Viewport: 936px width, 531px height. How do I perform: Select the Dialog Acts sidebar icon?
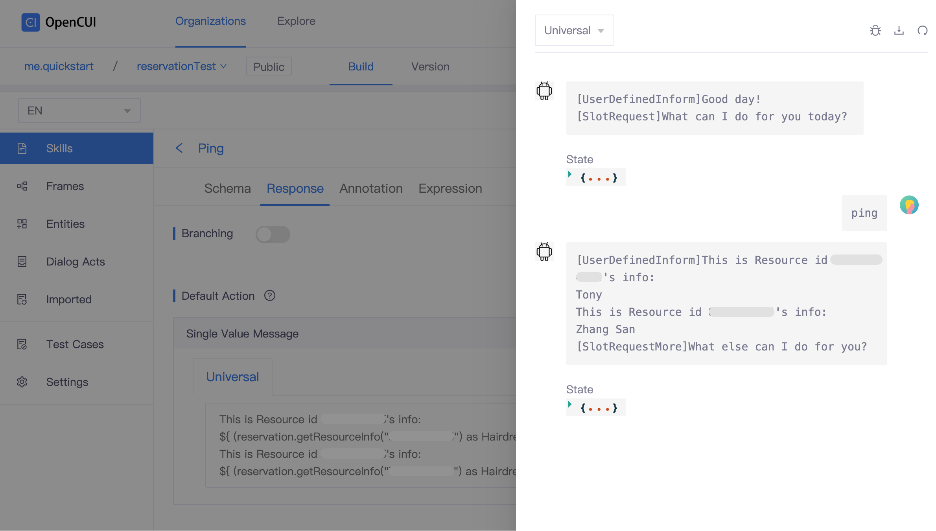(22, 262)
